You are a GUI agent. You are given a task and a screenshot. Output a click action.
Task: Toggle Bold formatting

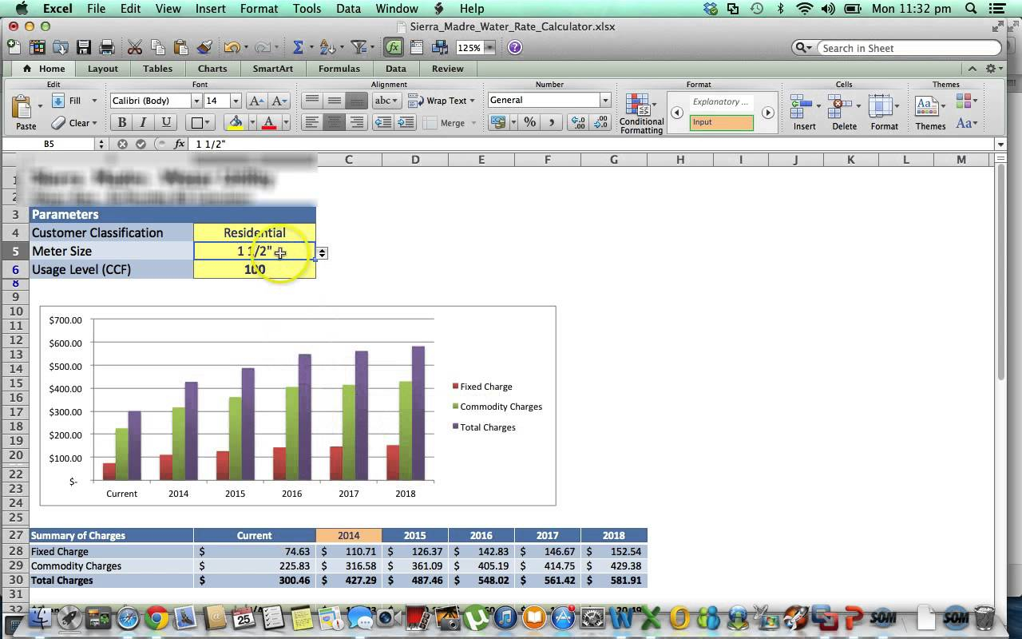point(121,122)
